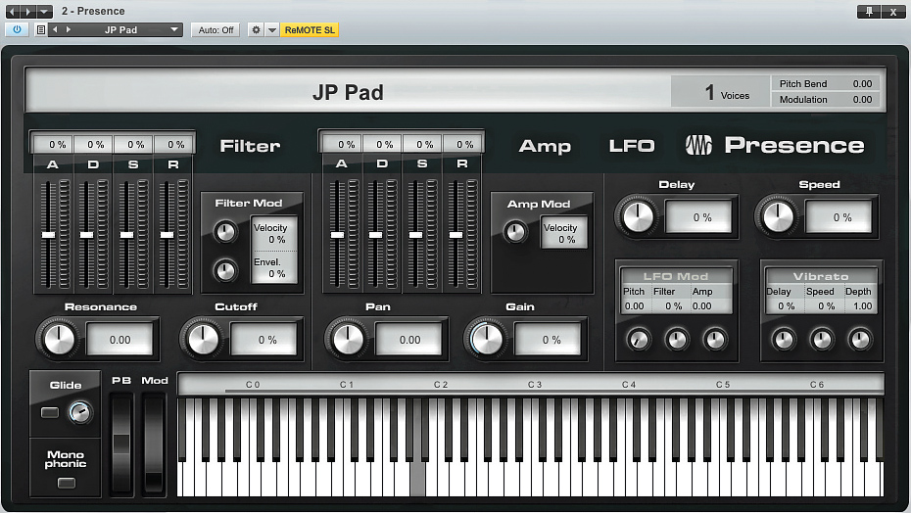Open the instrument list dropdown next to 2 - Presence
This screenshot has width=911, height=513.
pyautogui.click(x=44, y=11)
